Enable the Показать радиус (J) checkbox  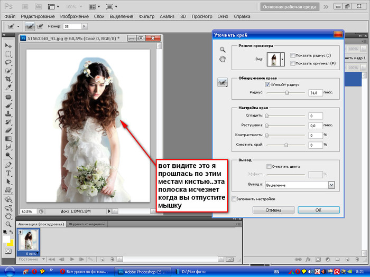pos(293,55)
